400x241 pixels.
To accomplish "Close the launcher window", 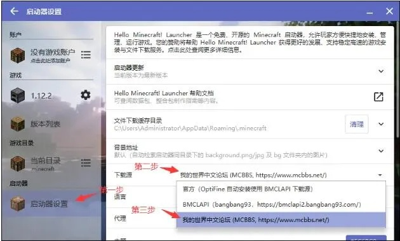I will [389, 11].
